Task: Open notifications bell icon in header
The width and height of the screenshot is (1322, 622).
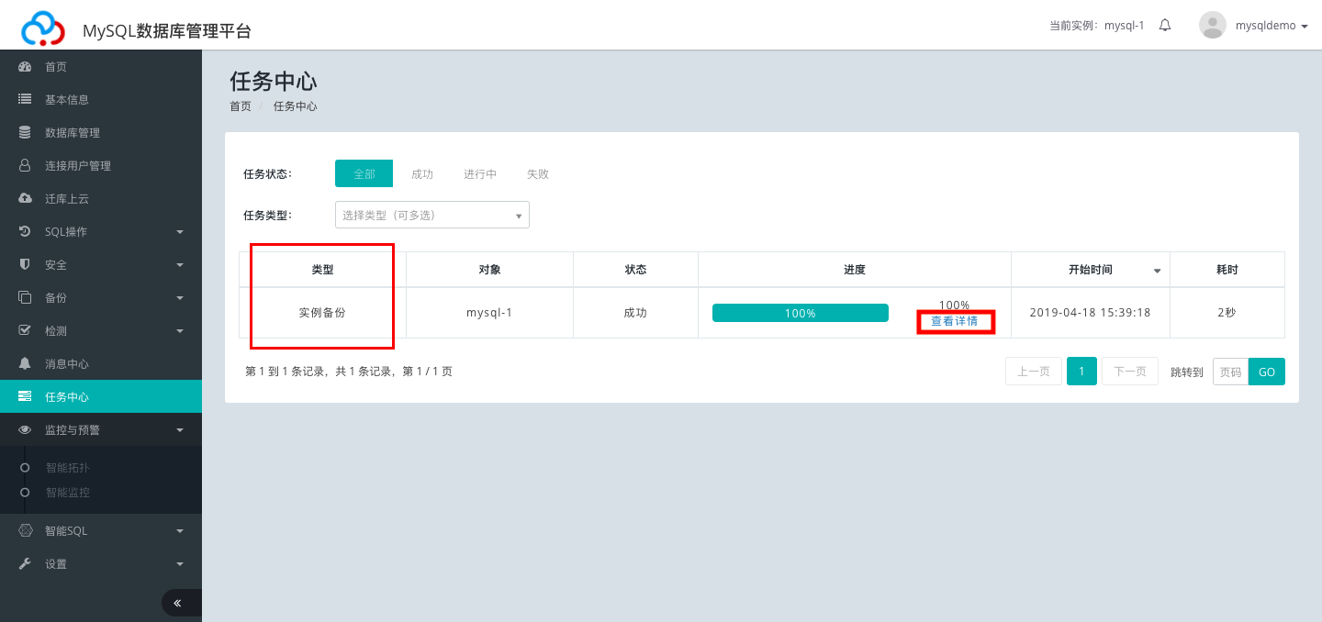Action: tap(1165, 25)
